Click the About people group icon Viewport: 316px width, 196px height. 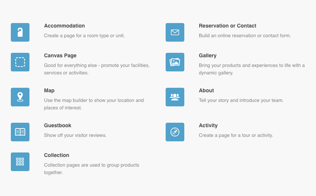(x=175, y=97)
